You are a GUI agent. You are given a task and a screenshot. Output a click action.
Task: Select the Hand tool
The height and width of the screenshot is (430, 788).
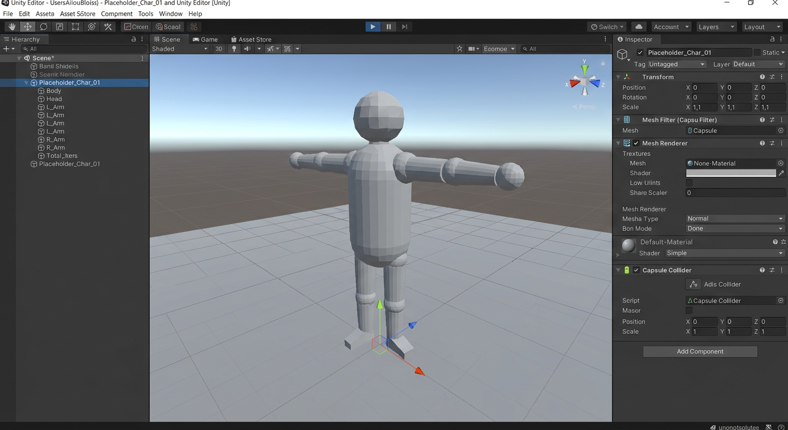pos(12,27)
